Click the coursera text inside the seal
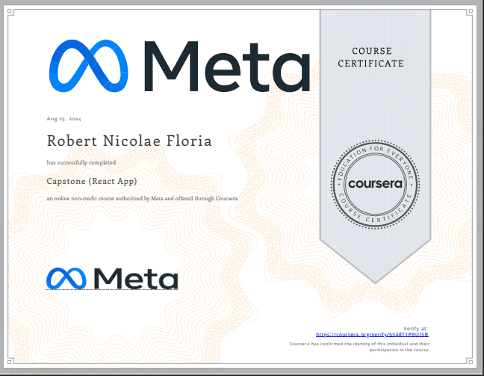Image resolution: width=484 pixels, height=376 pixels. pos(375,183)
